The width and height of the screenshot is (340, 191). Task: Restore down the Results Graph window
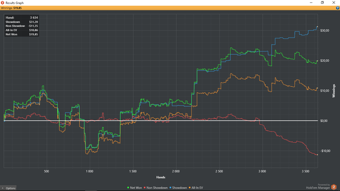(322, 2)
